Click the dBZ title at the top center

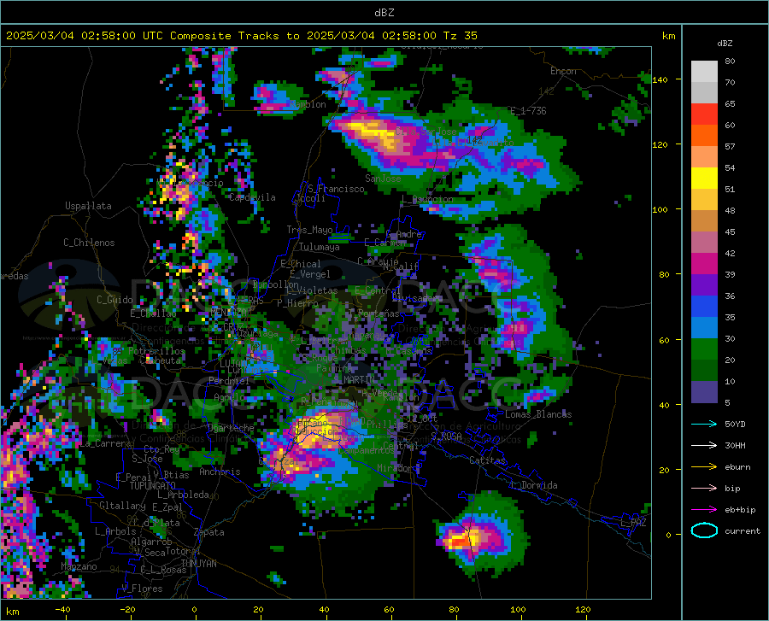[x=384, y=13]
